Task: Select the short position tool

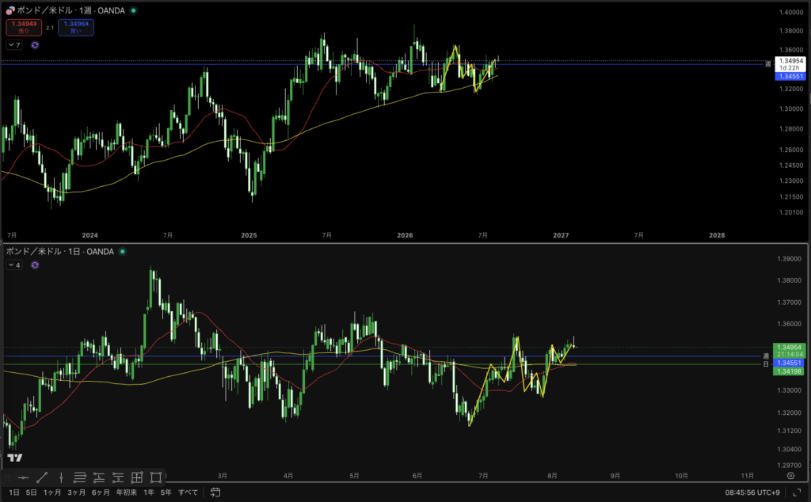Action: (x=118, y=477)
